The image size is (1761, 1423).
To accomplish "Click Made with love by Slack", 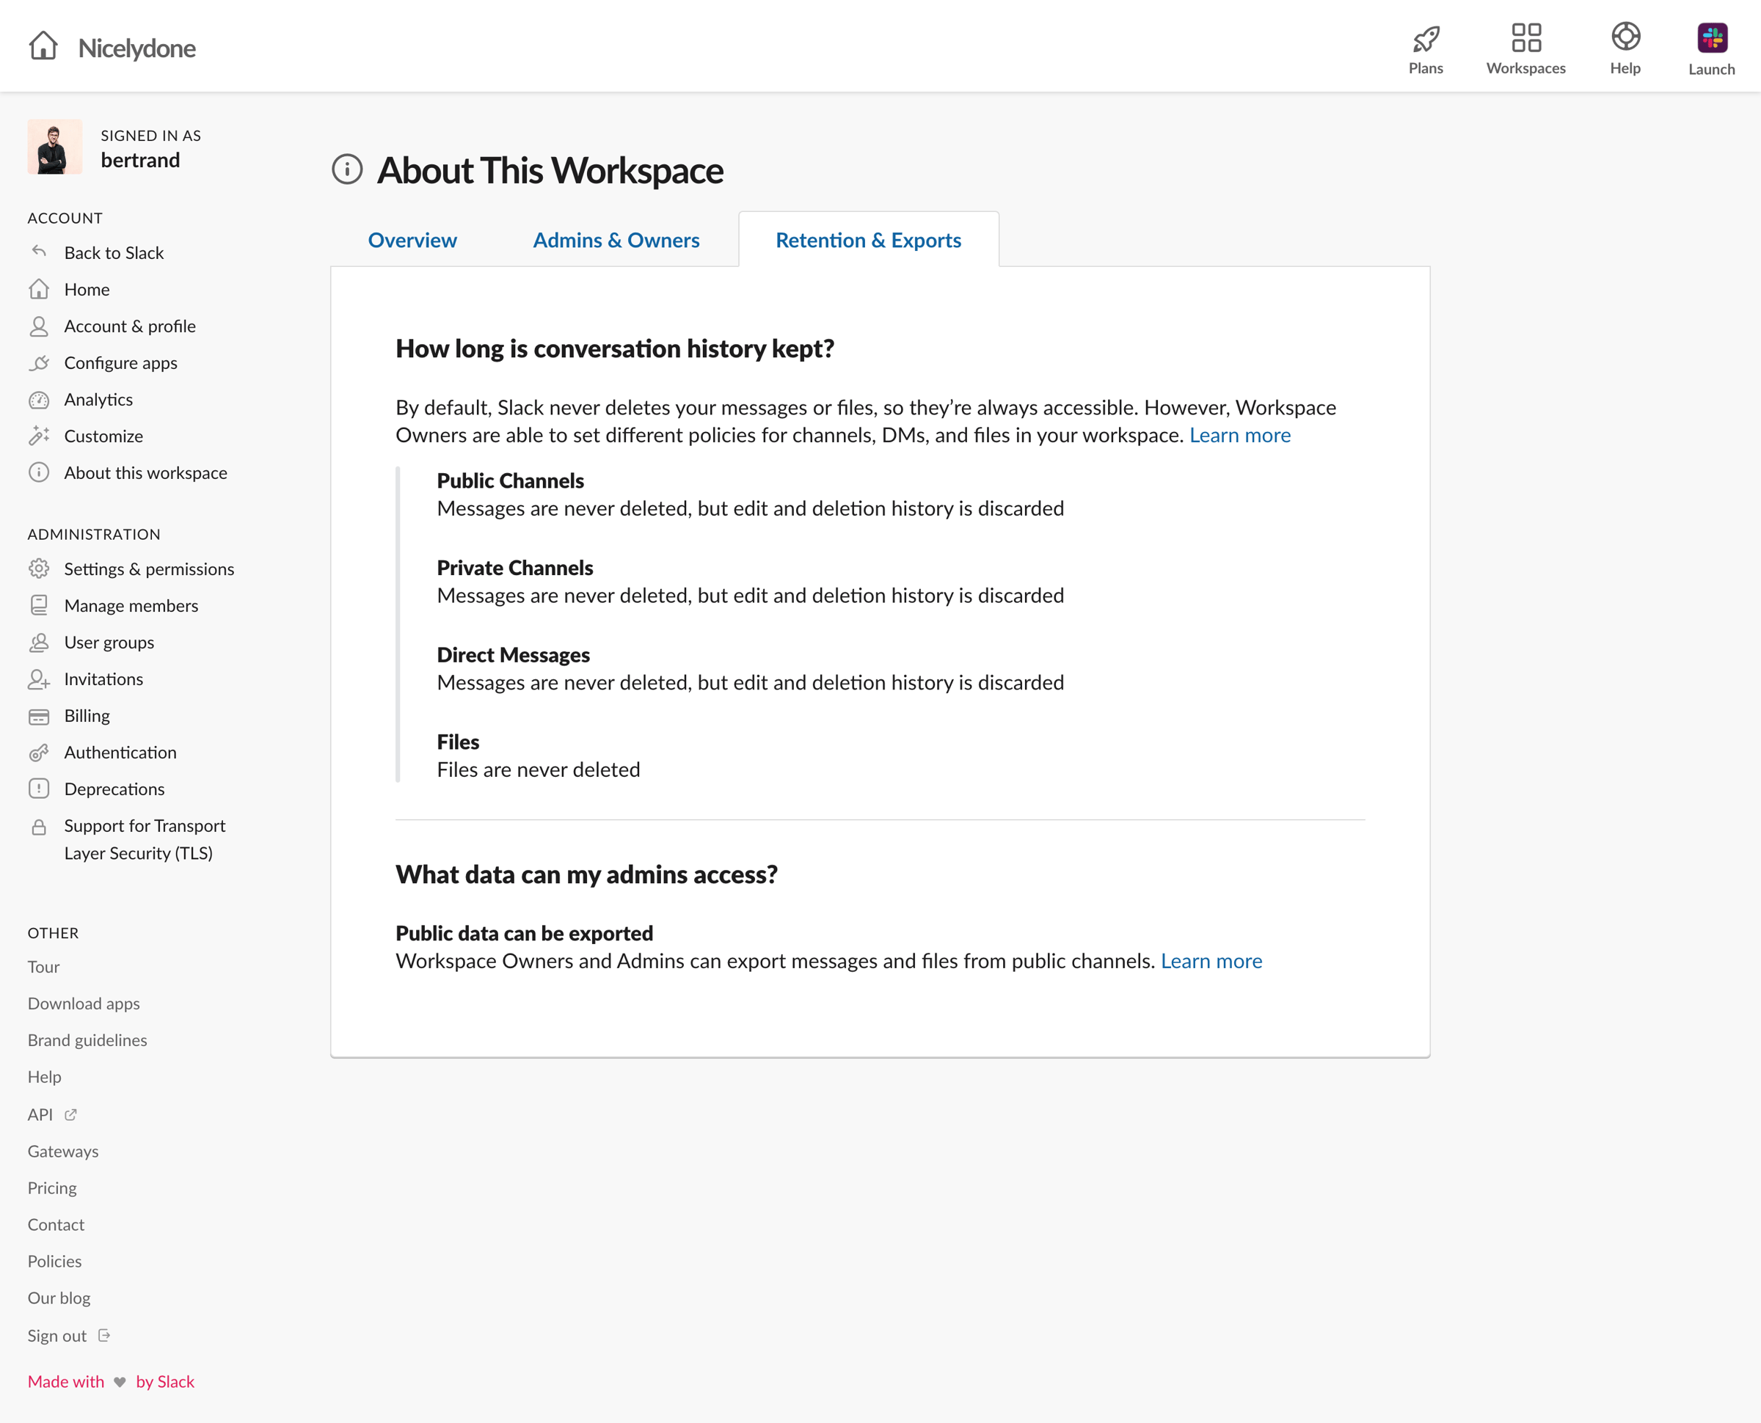I will (x=111, y=1381).
